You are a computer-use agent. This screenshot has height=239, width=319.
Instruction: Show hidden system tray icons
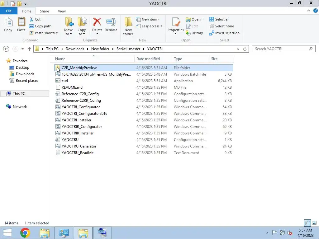click(267, 233)
